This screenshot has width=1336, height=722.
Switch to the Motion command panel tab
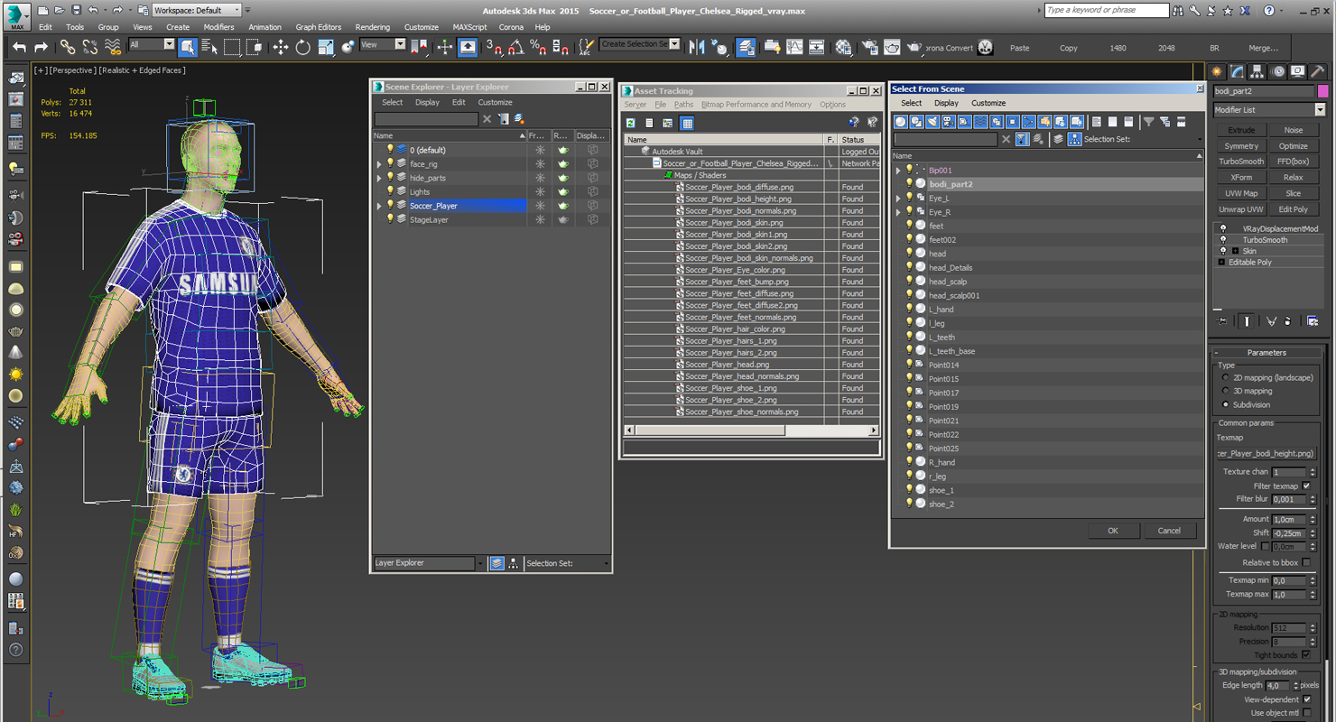point(1278,71)
